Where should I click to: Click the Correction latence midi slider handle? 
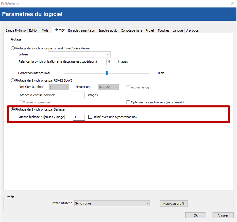point(106,73)
